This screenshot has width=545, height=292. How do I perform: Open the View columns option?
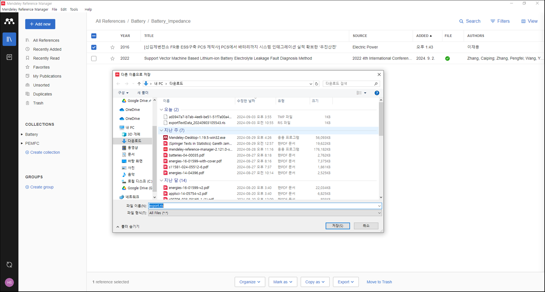click(529, 21)
